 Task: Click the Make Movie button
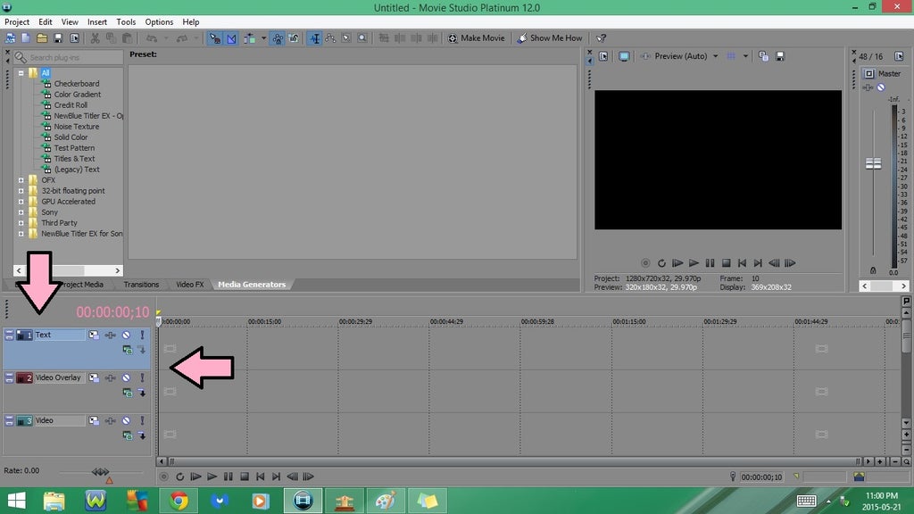[x=477, y=38]
